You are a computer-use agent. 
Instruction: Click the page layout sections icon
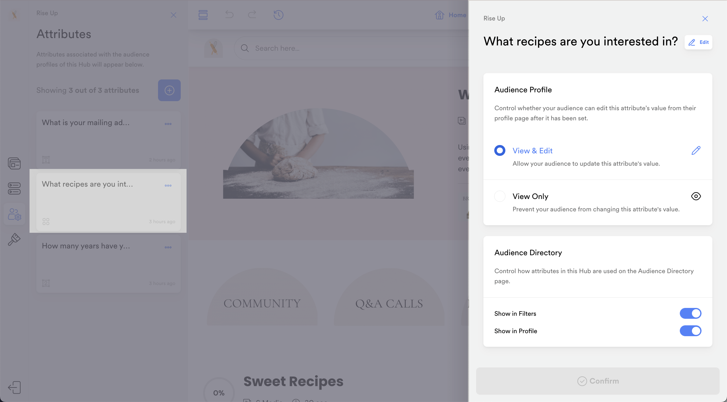(x=203, y=15)
